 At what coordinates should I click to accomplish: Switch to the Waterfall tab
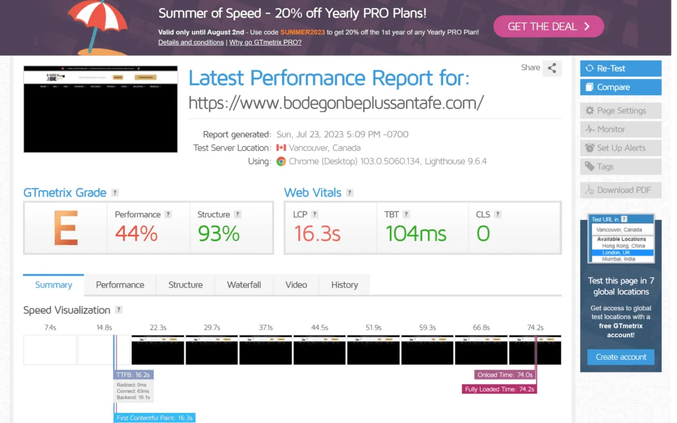(244, 285)
